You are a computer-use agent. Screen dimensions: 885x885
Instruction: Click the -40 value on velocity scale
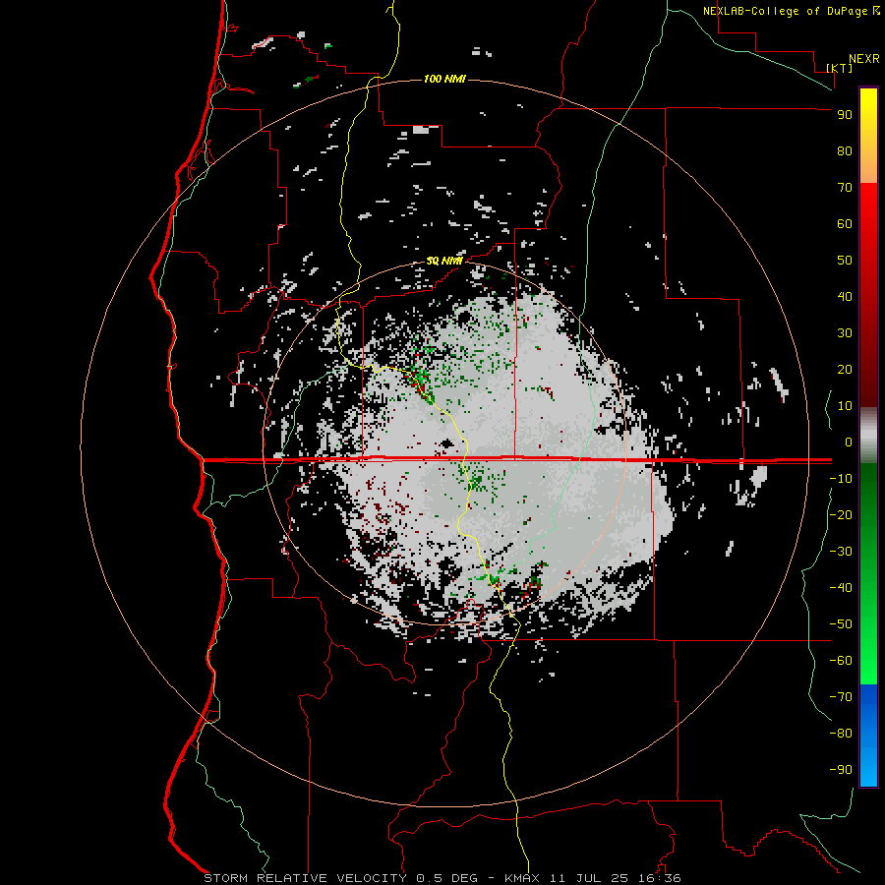point(841,588)
